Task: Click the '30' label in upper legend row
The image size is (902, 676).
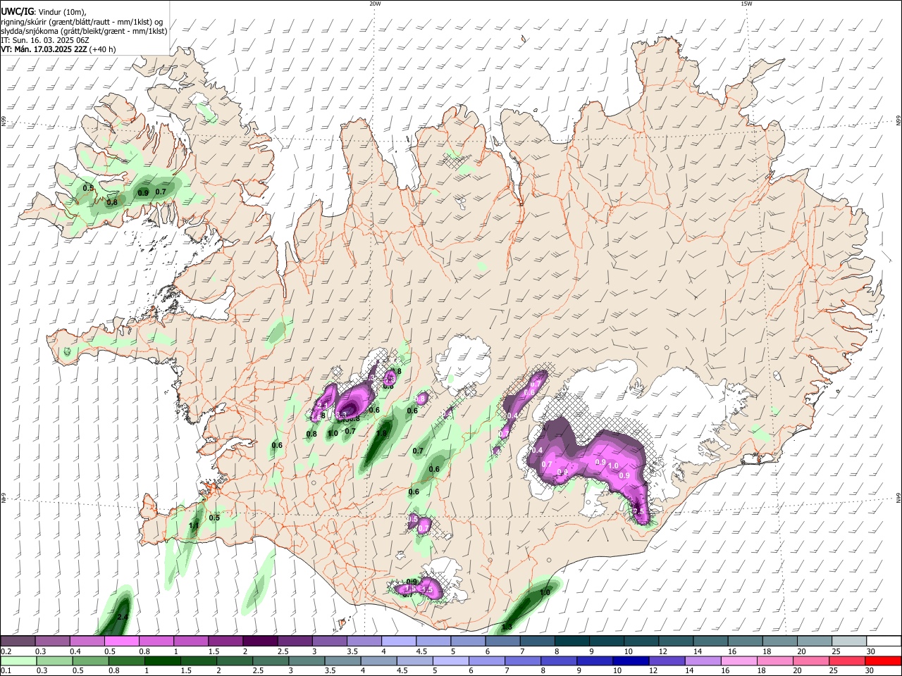Action: [x=871, y=651]
